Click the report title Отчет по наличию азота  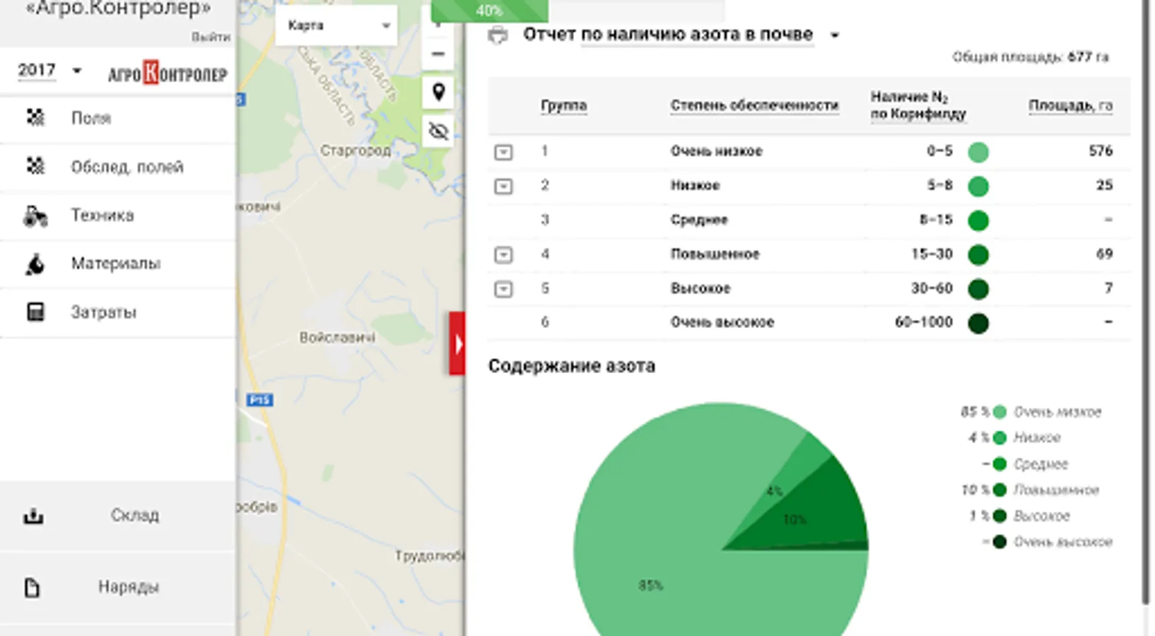(668, 35)
